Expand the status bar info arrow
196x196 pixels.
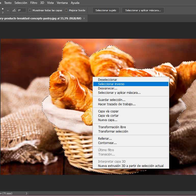(26, 193)
